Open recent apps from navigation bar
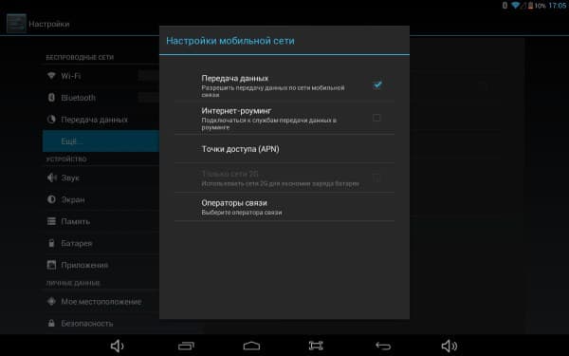 tap(186, 346)
